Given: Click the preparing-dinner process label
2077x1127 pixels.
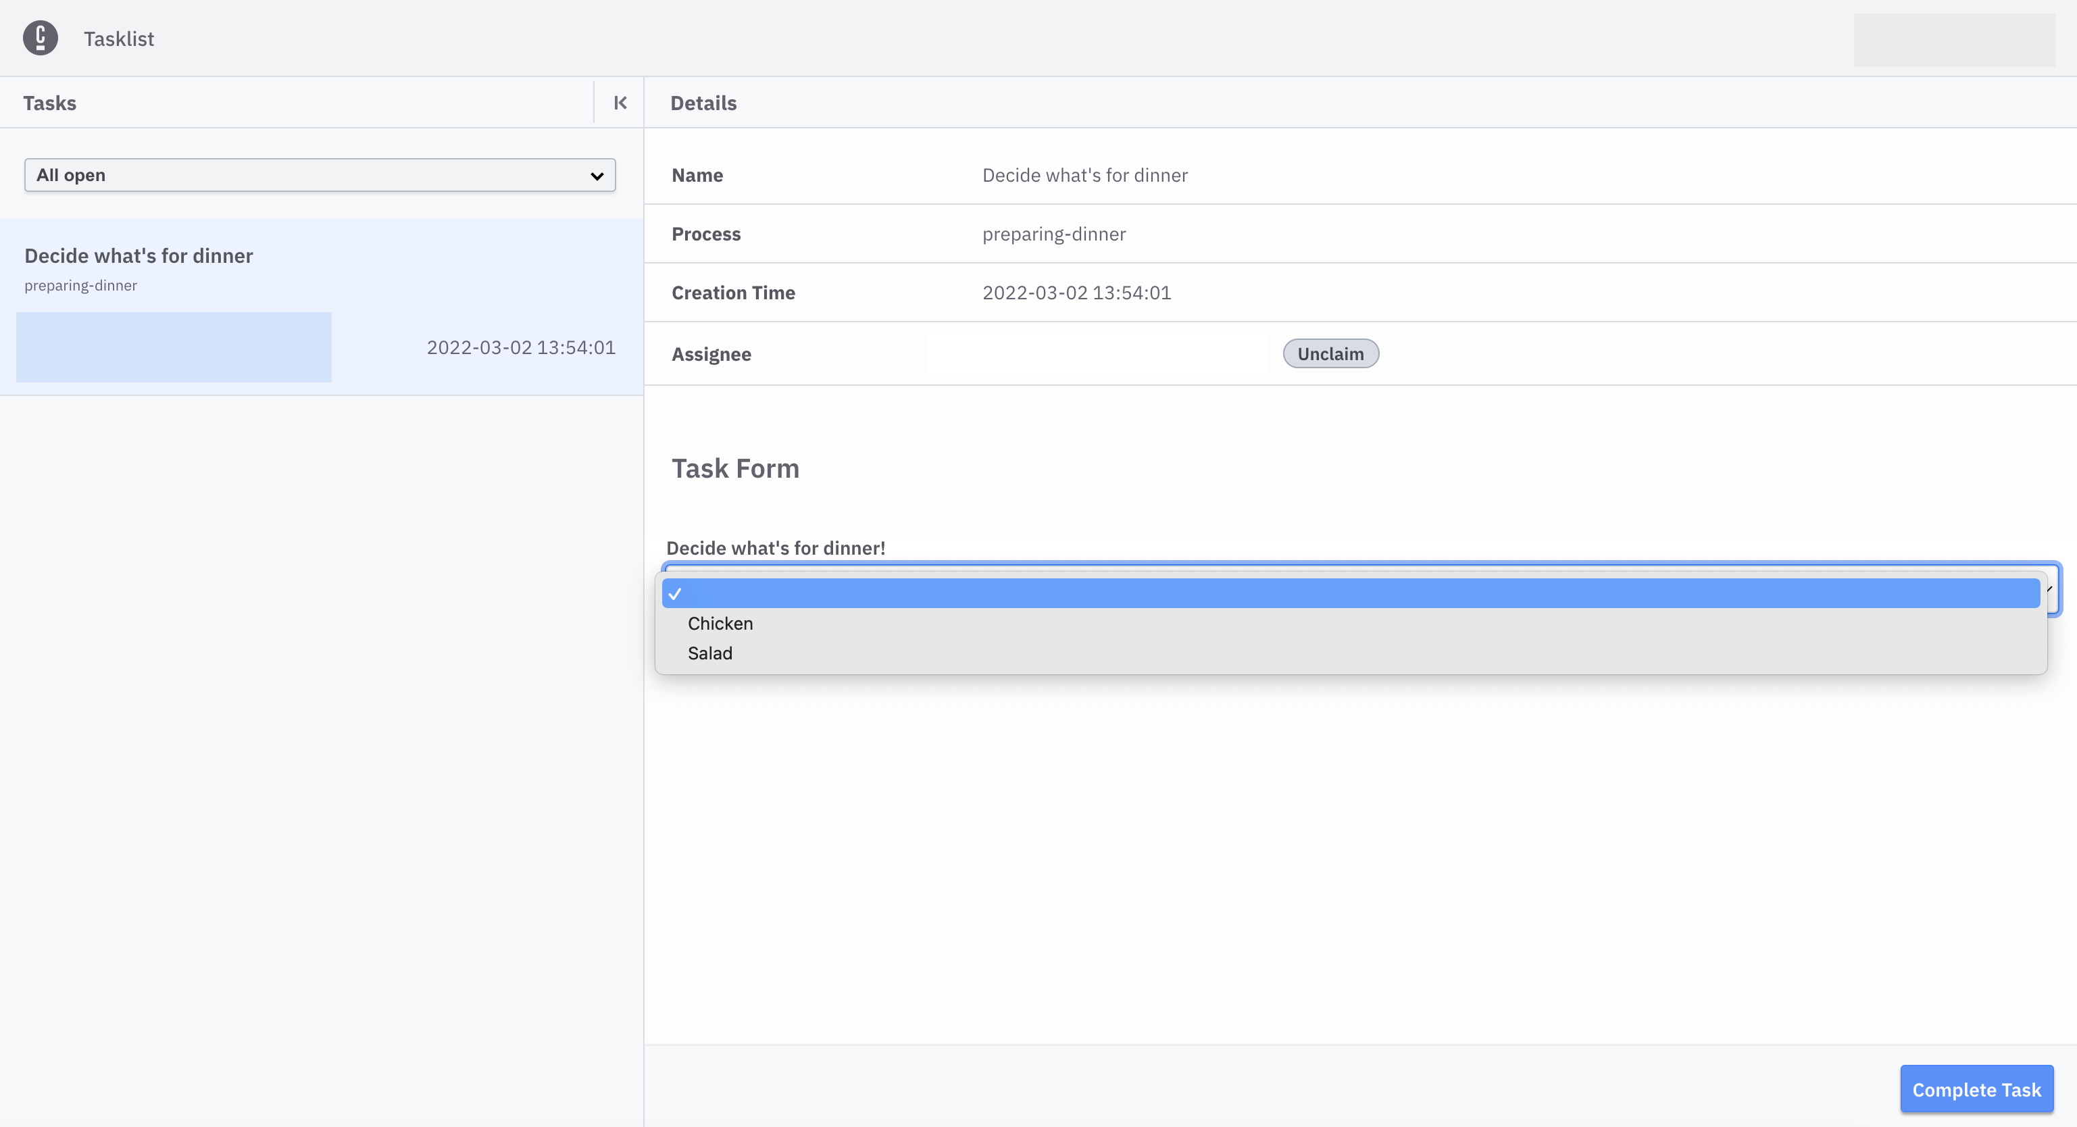Looking at the screenshot, I should pyautogui.click(x=80, y=285).
